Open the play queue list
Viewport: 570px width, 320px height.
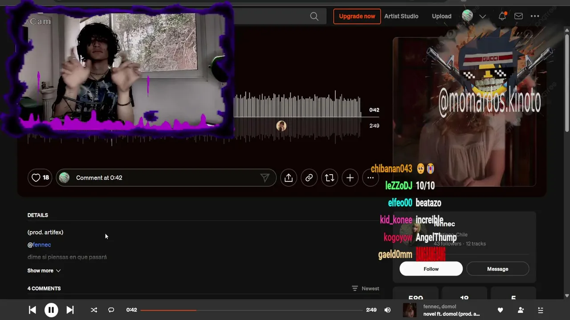click(x=541, y=310)
